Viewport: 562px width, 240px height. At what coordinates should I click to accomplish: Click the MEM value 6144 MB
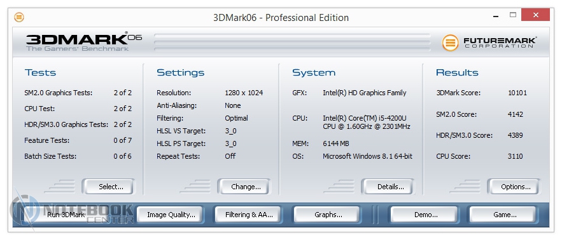coord(336,143)
